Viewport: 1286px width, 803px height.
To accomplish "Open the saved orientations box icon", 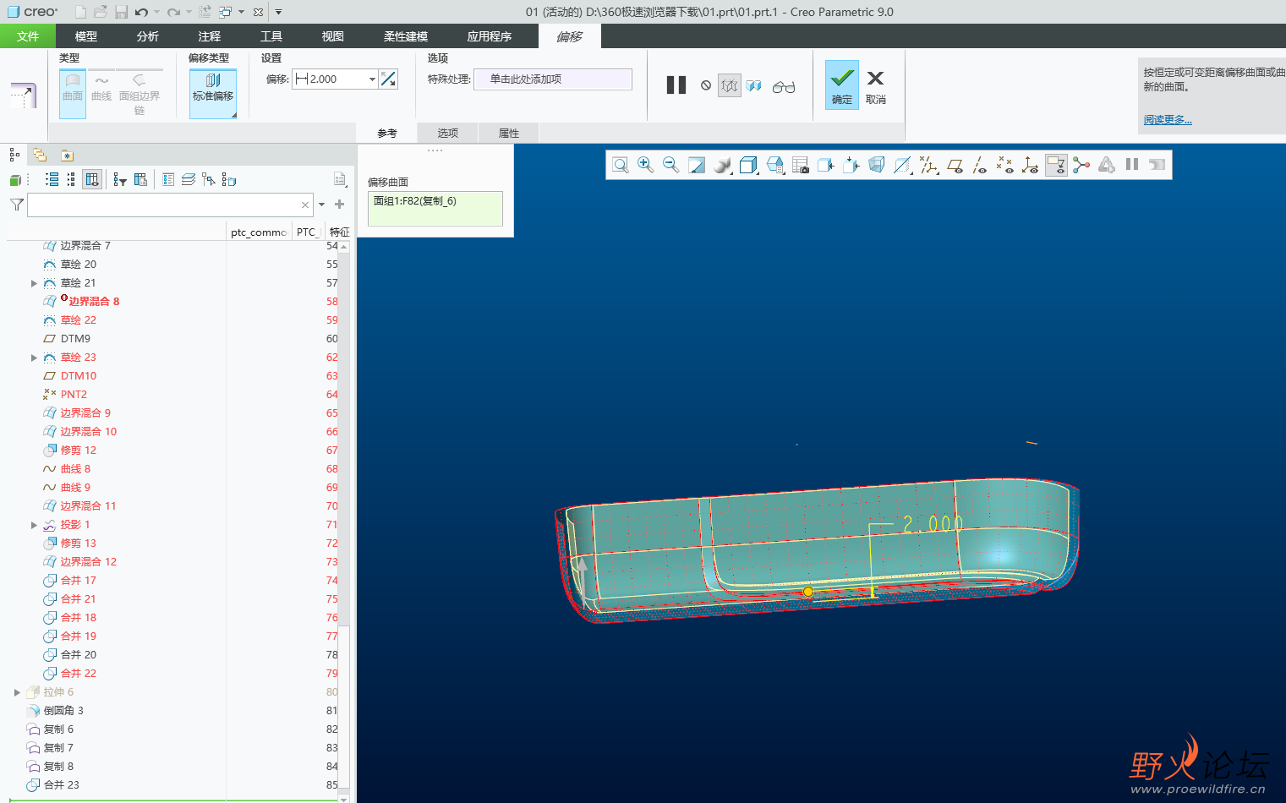I will [748, 165].
